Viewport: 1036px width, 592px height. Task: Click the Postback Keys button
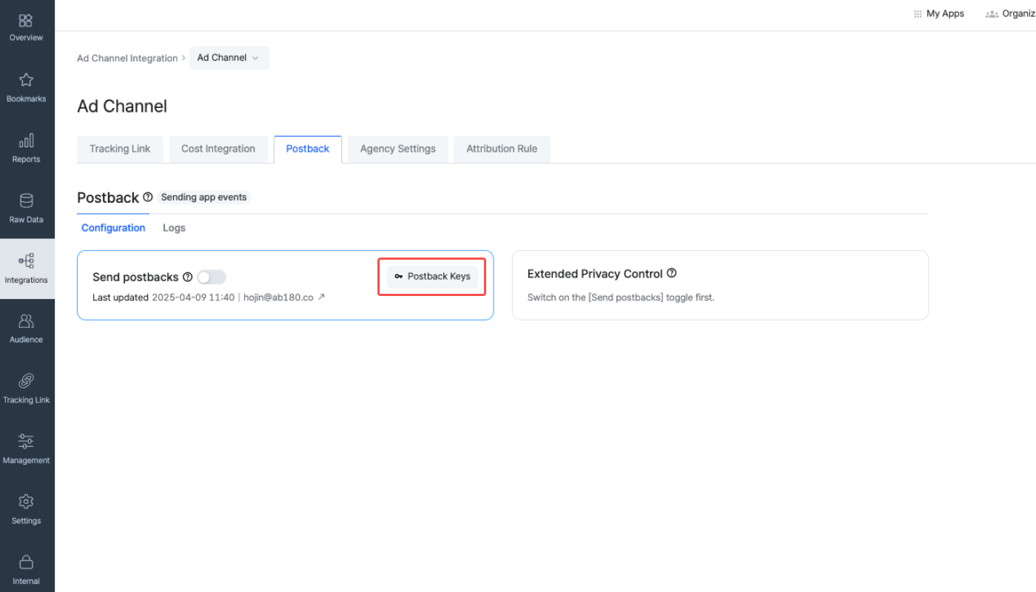pos(432,277)
